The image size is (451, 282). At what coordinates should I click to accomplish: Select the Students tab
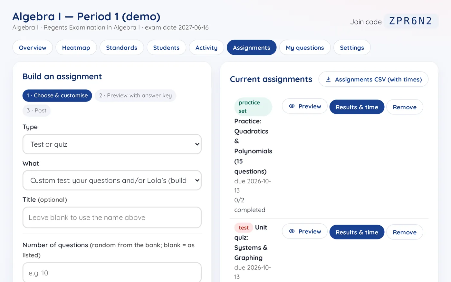point(166,47)
